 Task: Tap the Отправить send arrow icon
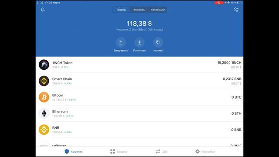pos(121,42)
